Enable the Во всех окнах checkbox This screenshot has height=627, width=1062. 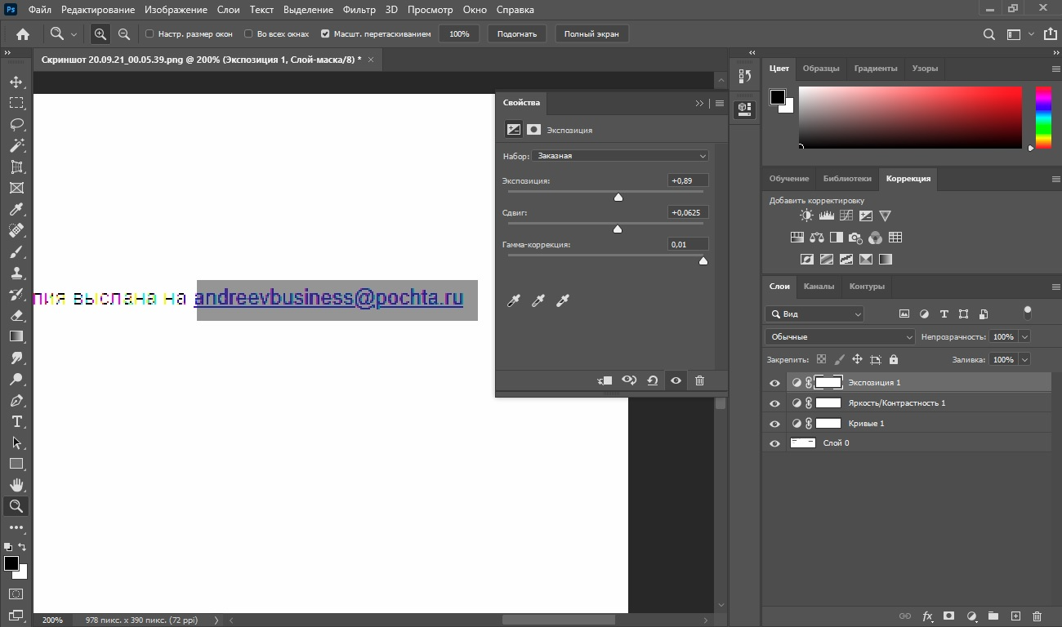249,34
